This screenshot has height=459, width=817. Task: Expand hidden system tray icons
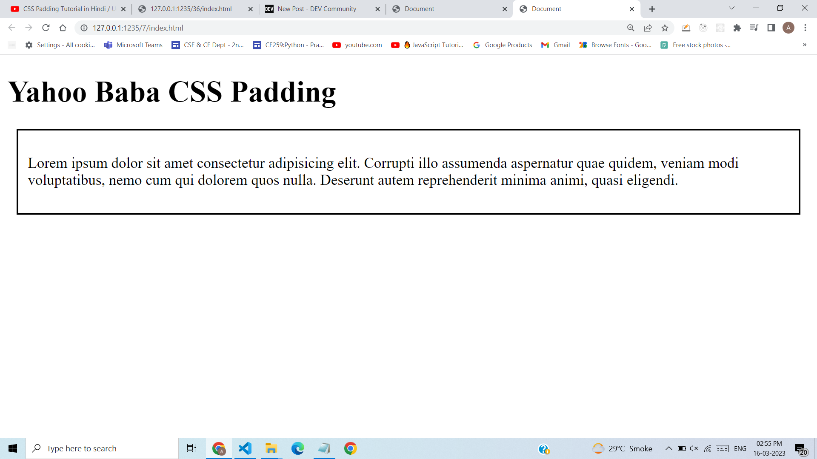pyautogui.click(x=668, y=448)
